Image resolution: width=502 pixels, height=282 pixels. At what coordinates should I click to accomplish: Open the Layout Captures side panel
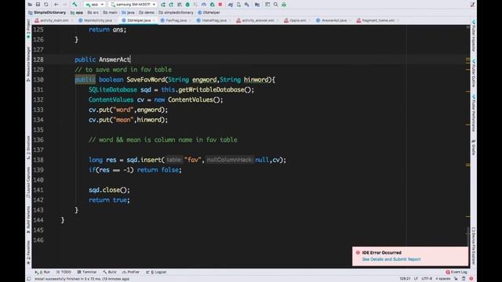[28, 183]
